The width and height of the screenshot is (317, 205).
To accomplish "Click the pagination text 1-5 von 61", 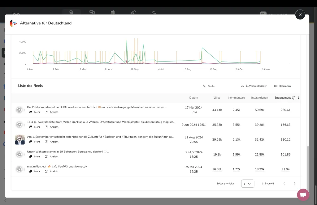I will (x=268, y=184).
